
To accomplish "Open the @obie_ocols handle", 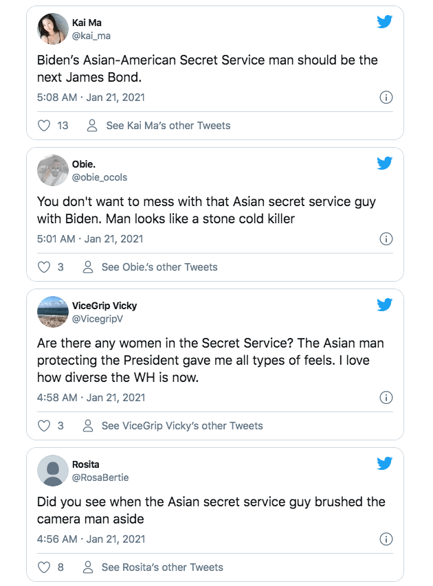I will click(x=100, y=177).
